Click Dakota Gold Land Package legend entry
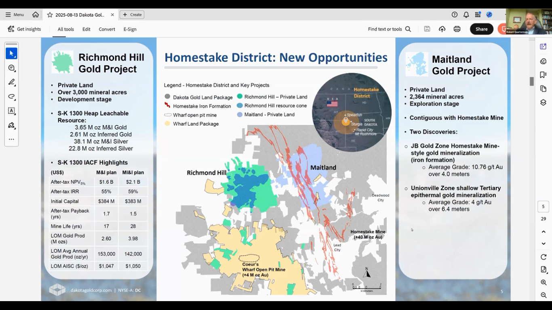Screen dimensions: 552x310 (x=198, y=97)
